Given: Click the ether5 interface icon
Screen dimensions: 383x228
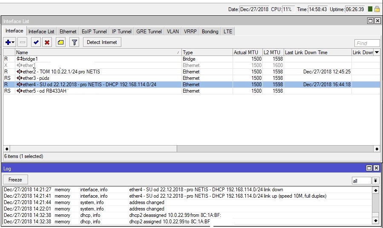Looking at the screenshot, I should pos(20,91).
